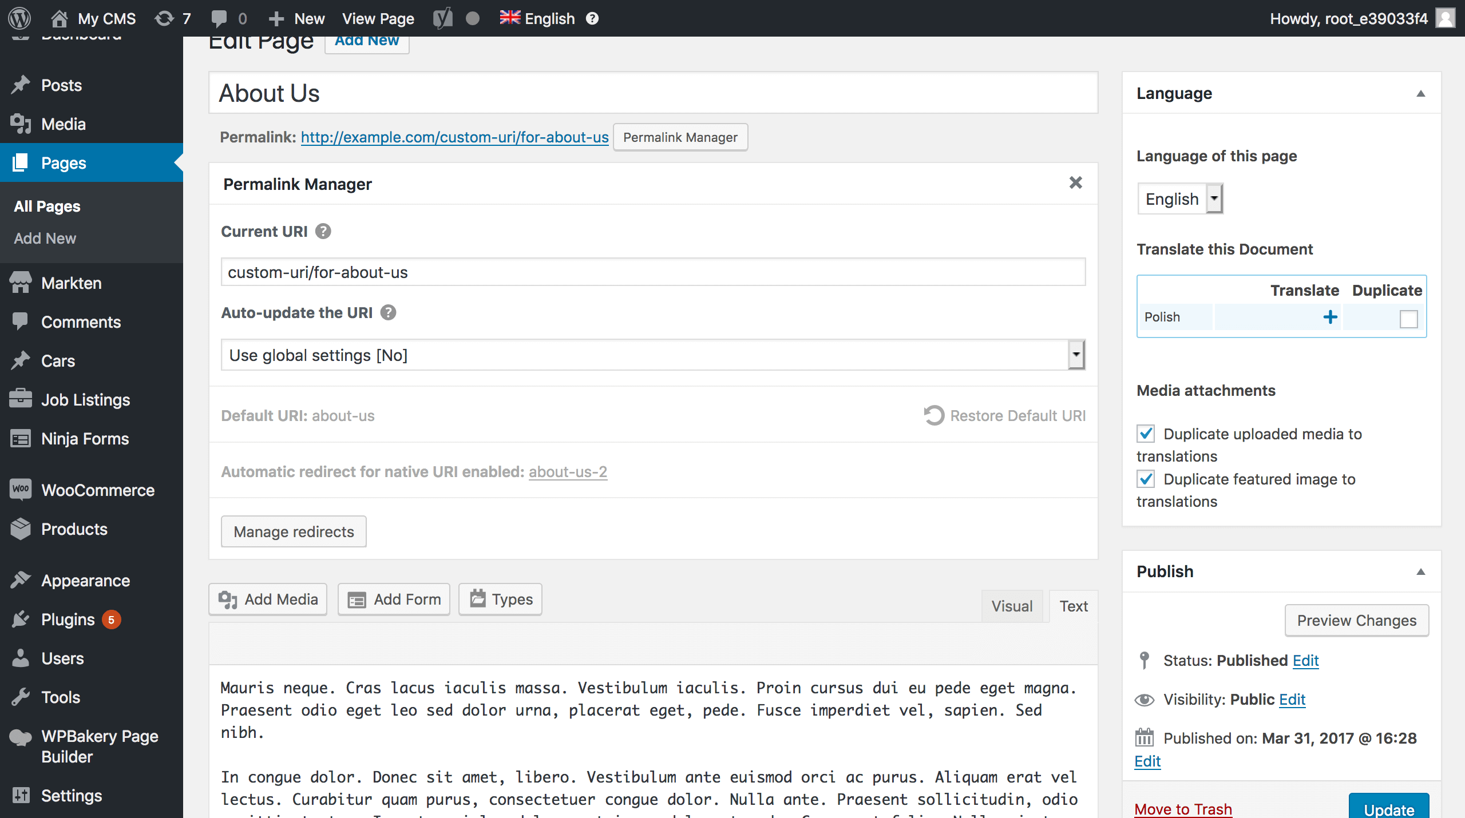The image size is (1465, 818).
Task: Check the Polish Duplicate checkbox
Action: (1408, 319)
